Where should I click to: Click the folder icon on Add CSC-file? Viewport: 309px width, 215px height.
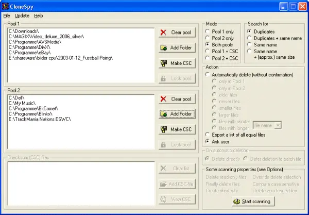pyautogui.click(x=163, y=184)
